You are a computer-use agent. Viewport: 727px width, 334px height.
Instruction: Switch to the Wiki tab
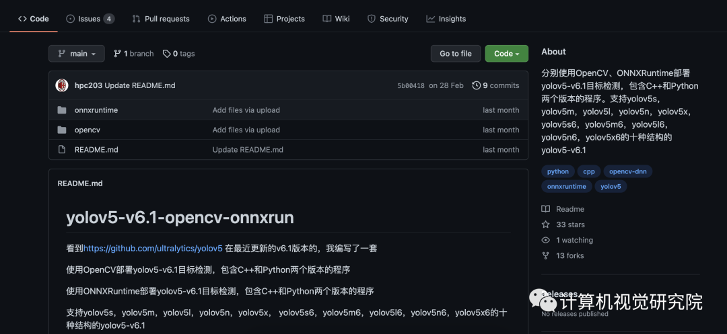point(336,19)
